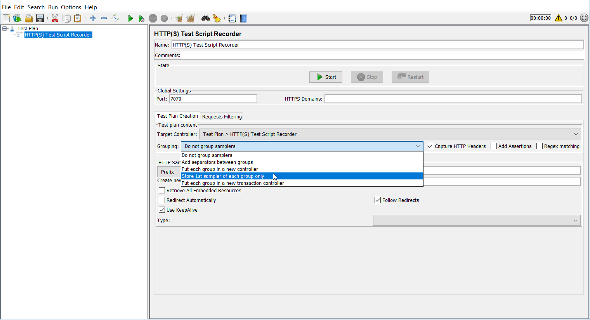Click the remote engines status icon
This screenshot has height=320, width=590.
click(x=584, y=18)
